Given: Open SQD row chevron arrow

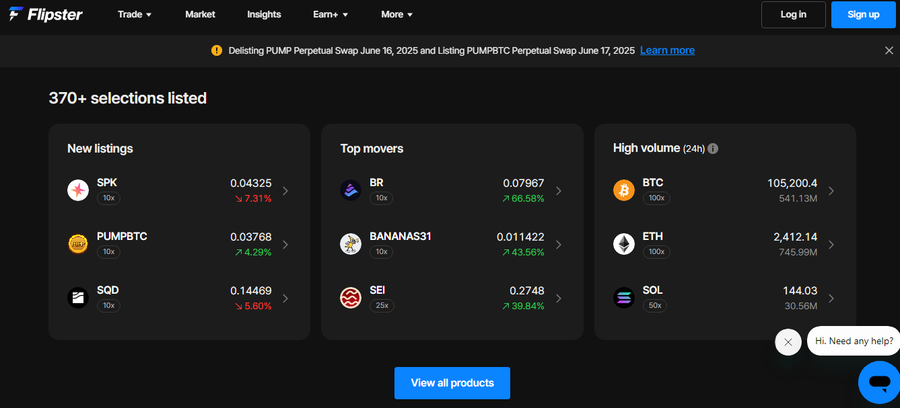Looking at the screenshot, I should click(x=285, y=298).
